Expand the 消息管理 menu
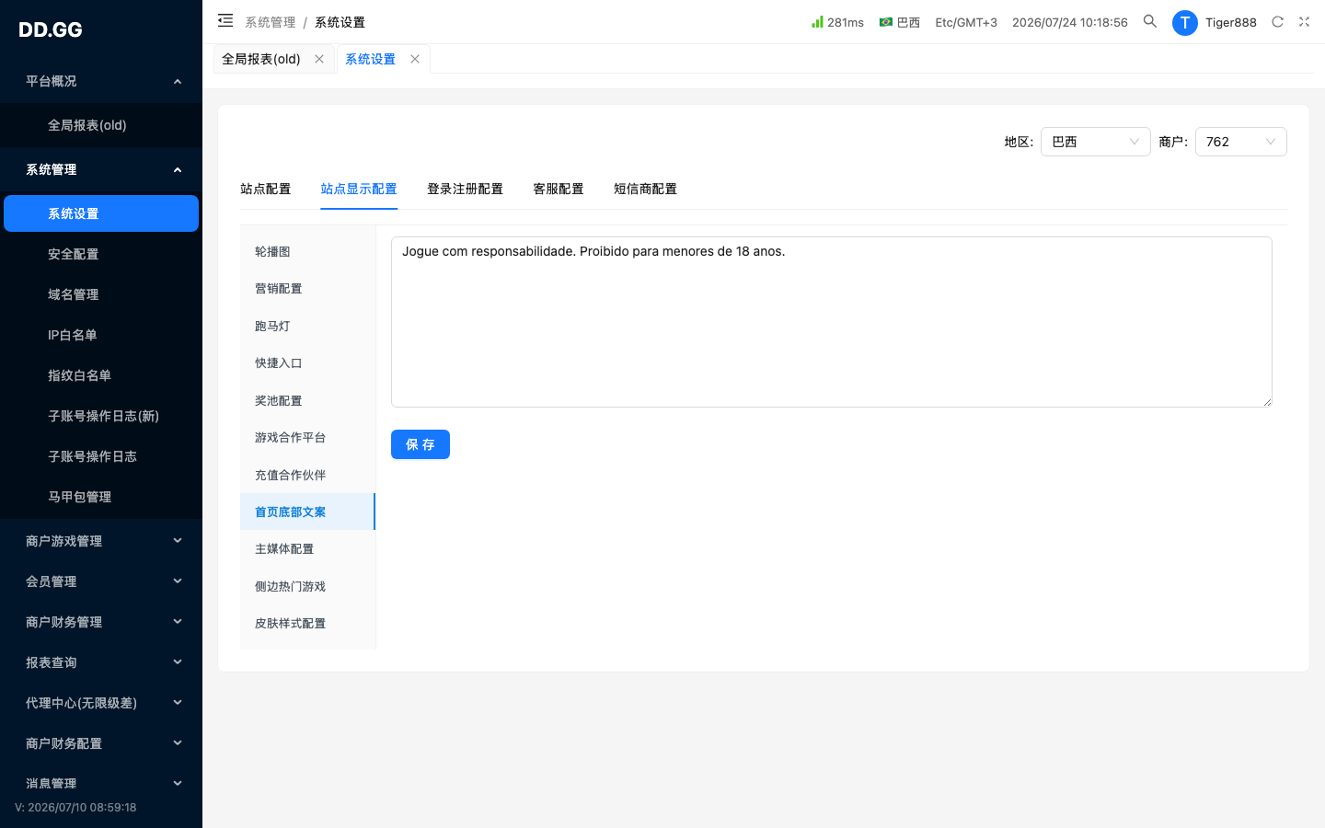 click(101, 784)
